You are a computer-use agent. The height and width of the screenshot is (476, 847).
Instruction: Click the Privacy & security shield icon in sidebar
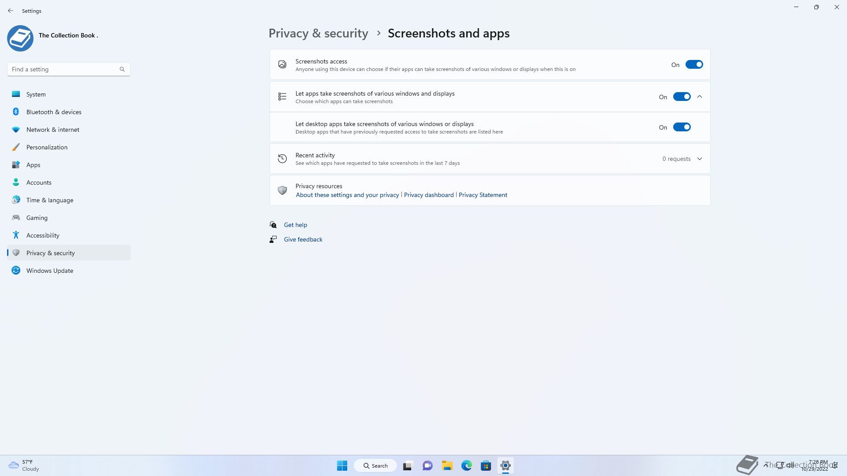tap(16, 253)
